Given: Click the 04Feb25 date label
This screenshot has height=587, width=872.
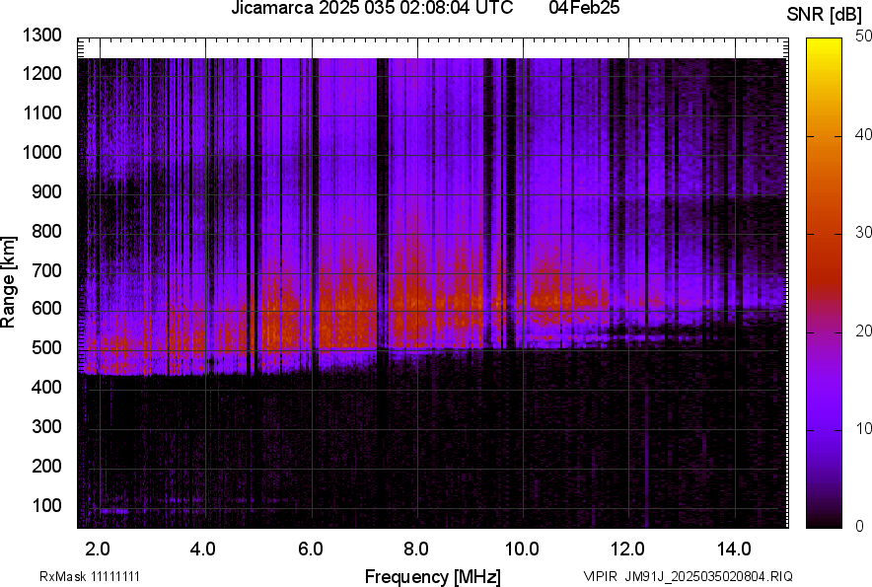Looking at the screenshot, I should (x=586, y=9).
